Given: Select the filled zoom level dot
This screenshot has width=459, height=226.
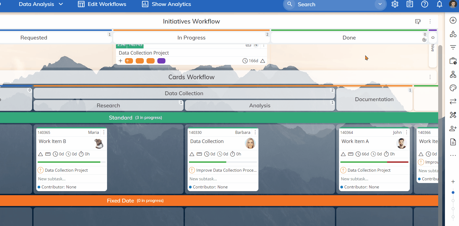Looking at the screenshot, I should (x=453, y=192).
